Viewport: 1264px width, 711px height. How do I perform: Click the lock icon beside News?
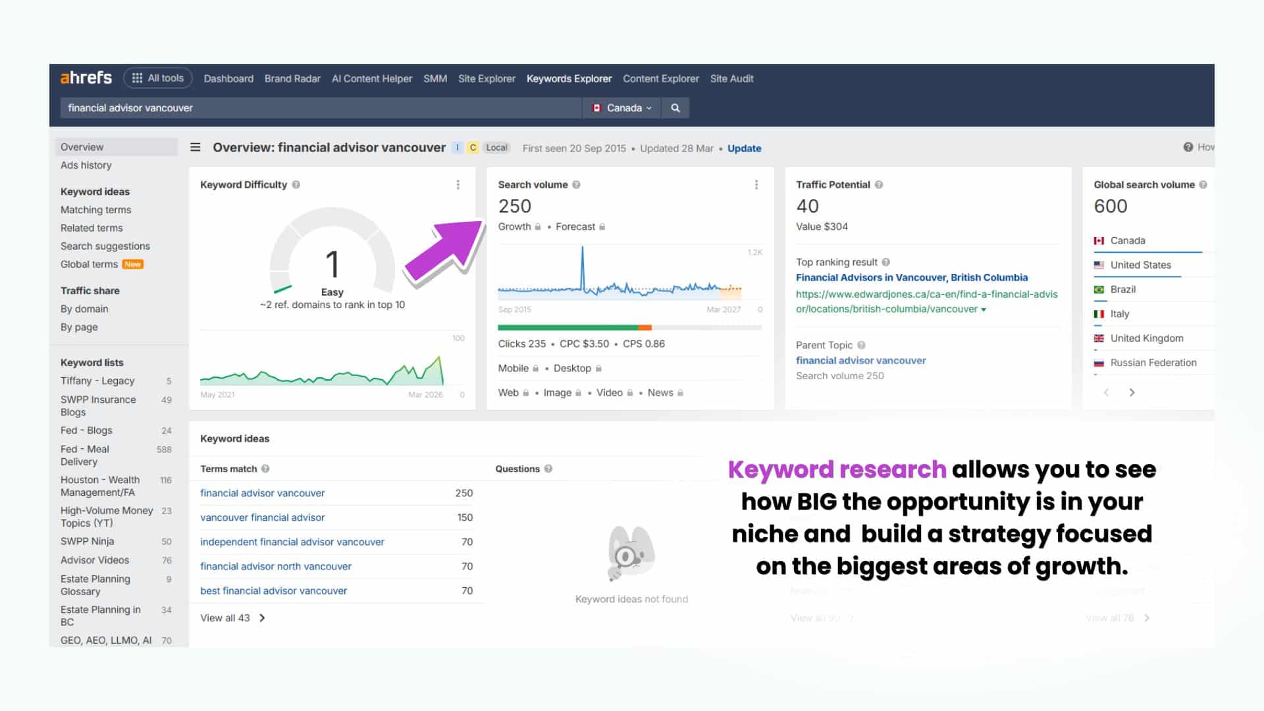click(x=680, y=392)
